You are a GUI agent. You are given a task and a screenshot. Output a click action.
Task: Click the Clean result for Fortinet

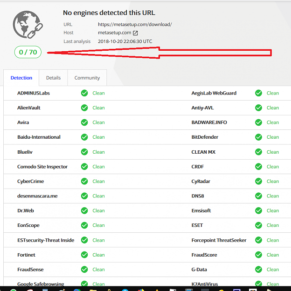98,255
